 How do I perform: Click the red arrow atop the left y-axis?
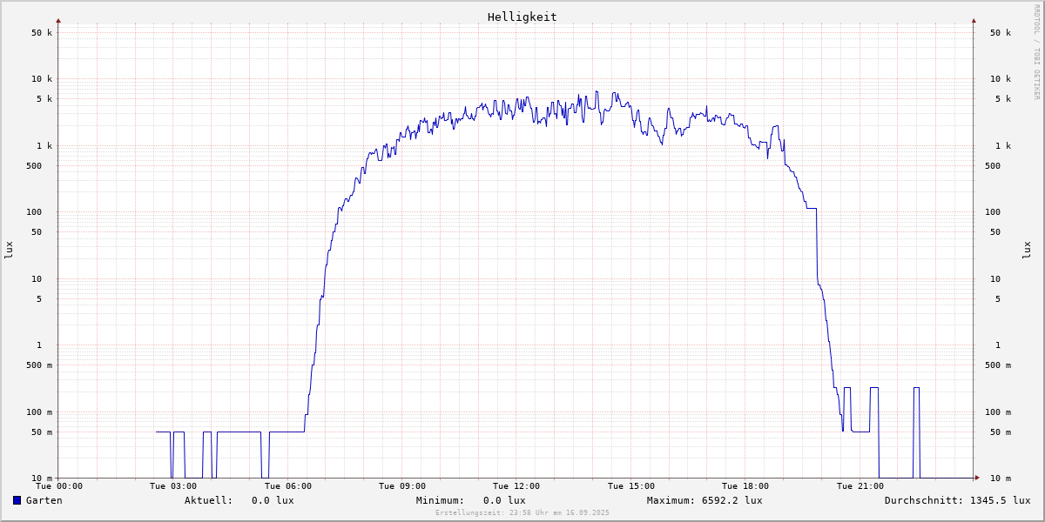(x=58, y=20)
